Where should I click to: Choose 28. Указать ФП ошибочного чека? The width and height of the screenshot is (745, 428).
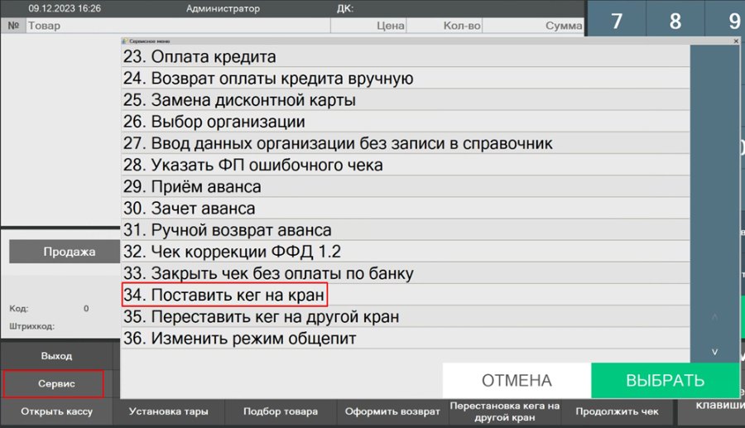pyautogui.click(x=406, y=165)
